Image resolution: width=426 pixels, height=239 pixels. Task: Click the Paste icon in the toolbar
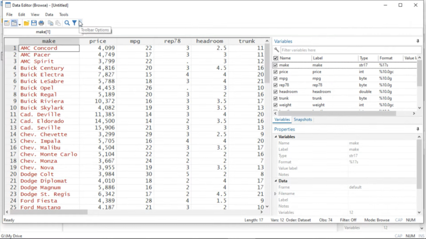58,23
